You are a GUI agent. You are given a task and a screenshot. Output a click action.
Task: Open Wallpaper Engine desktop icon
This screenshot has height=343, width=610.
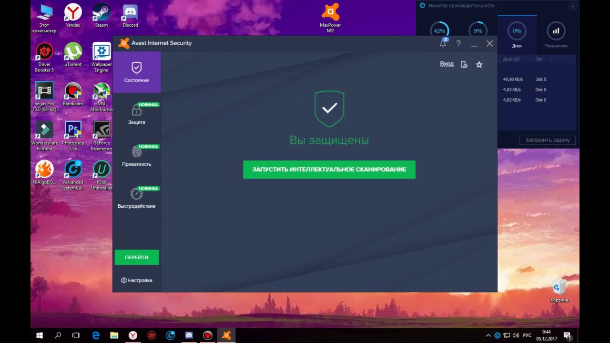(102, 58)
